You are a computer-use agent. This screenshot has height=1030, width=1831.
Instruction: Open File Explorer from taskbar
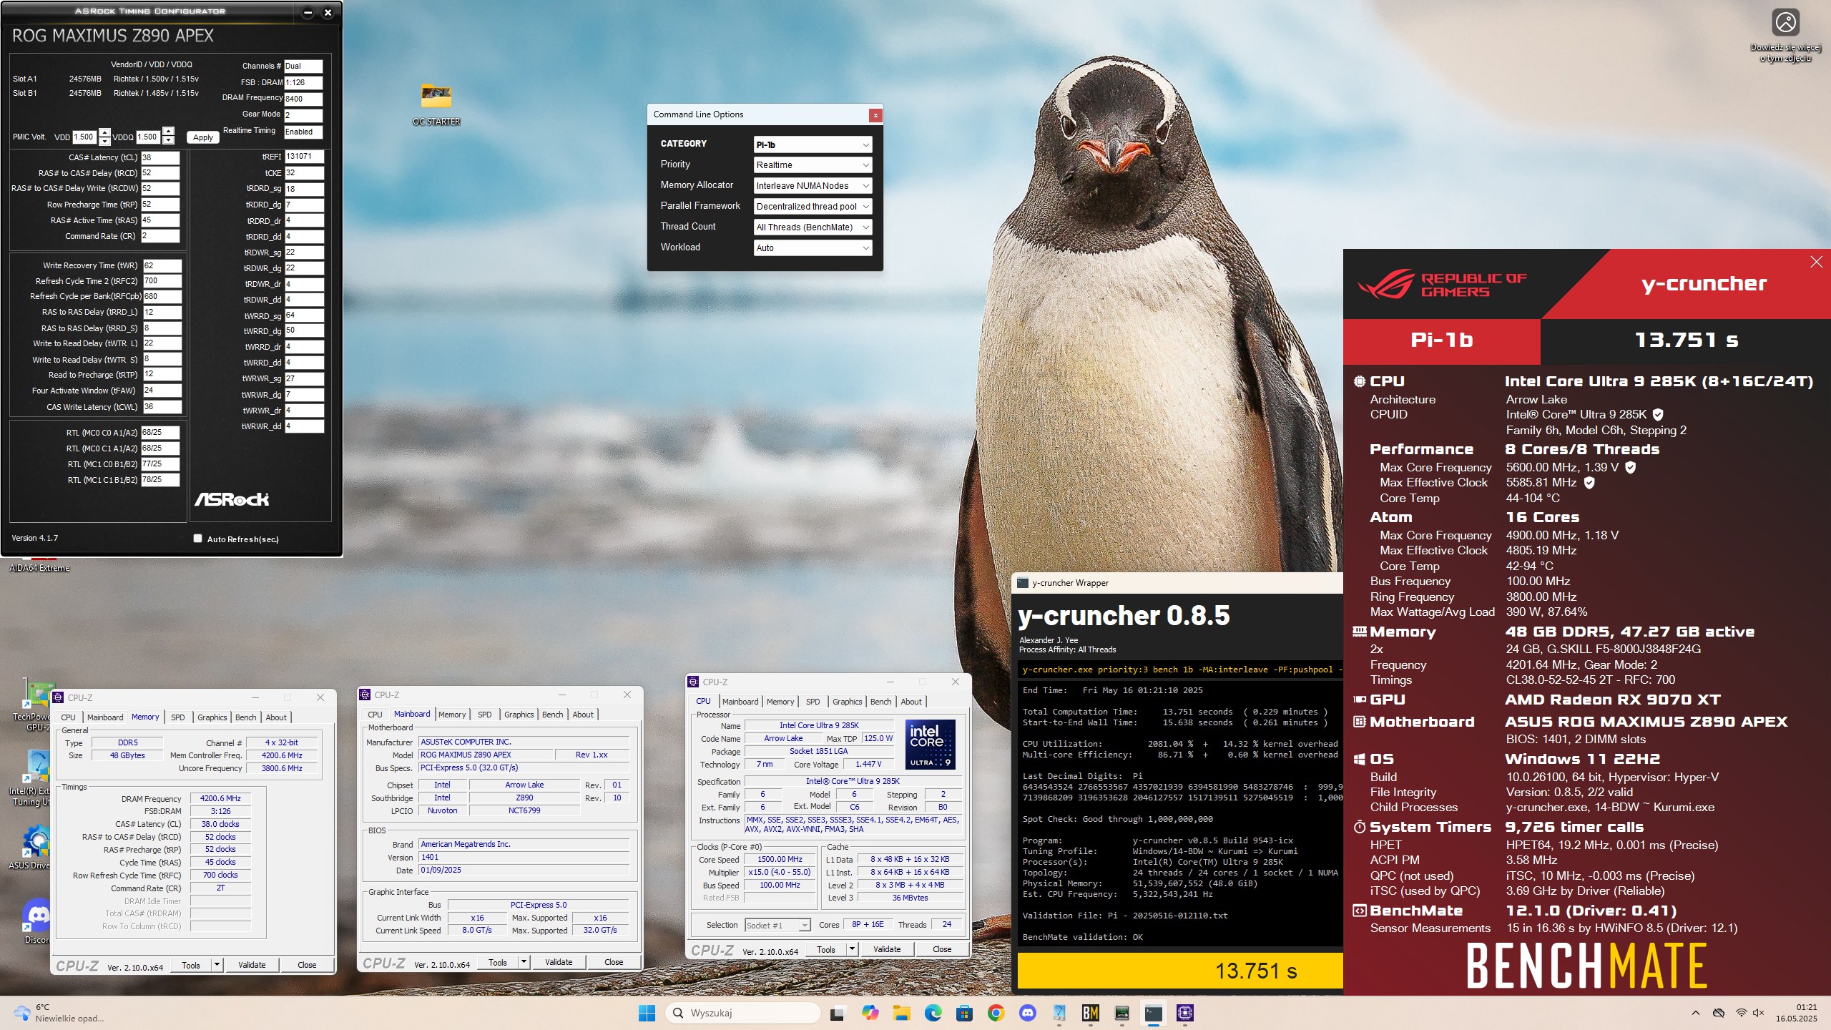901,1013
